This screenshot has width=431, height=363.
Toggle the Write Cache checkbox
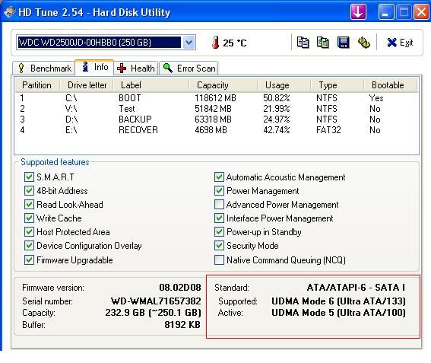click(x=29, y=218)
